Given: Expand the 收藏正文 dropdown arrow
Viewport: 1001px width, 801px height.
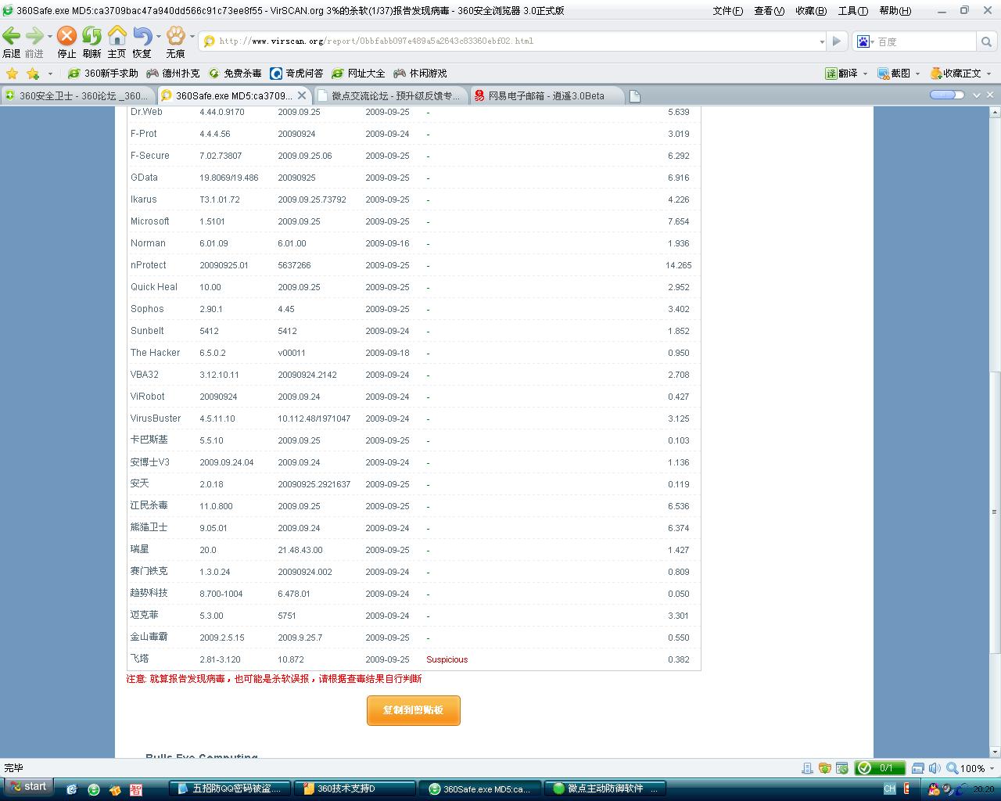Looking at the screenshot, I should pos(989,74).
